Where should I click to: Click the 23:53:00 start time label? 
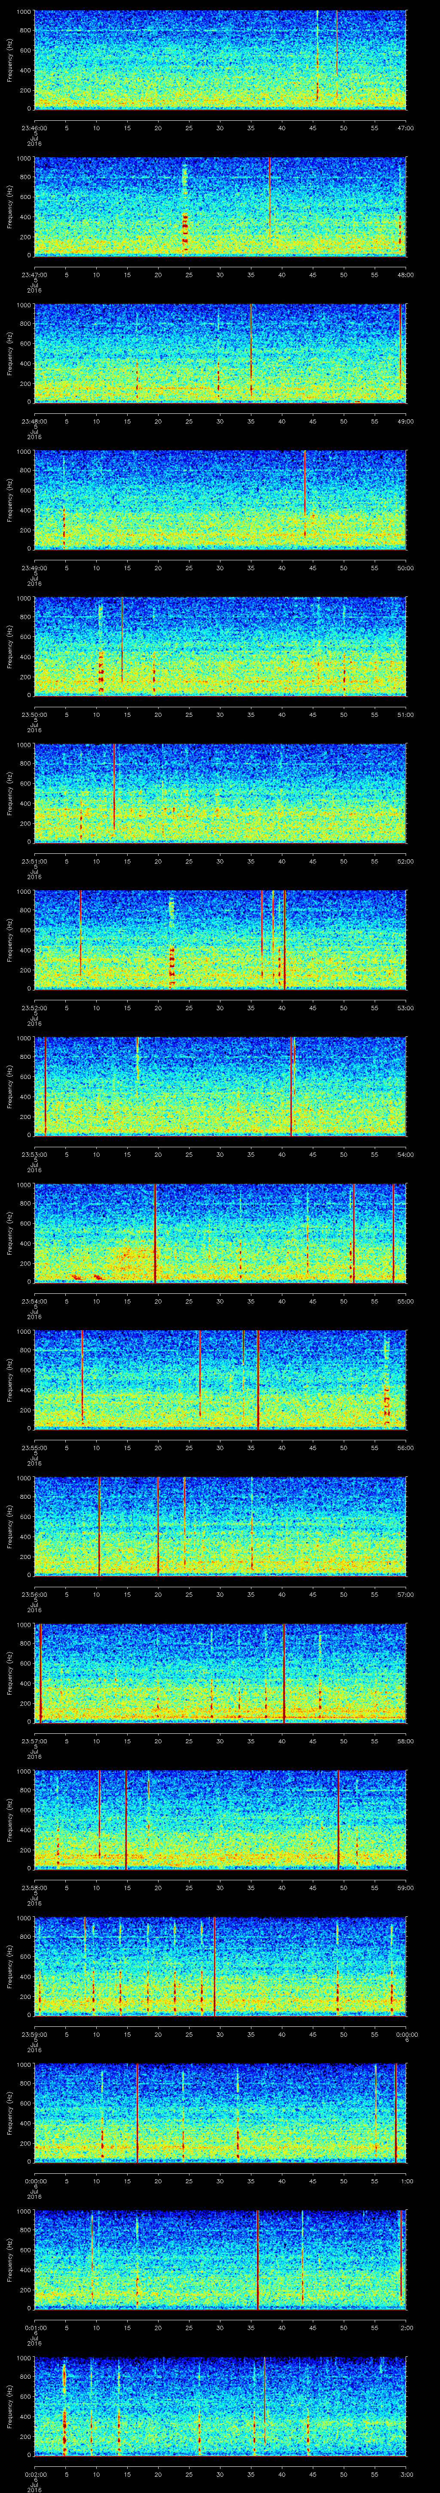pos(35,1155)
